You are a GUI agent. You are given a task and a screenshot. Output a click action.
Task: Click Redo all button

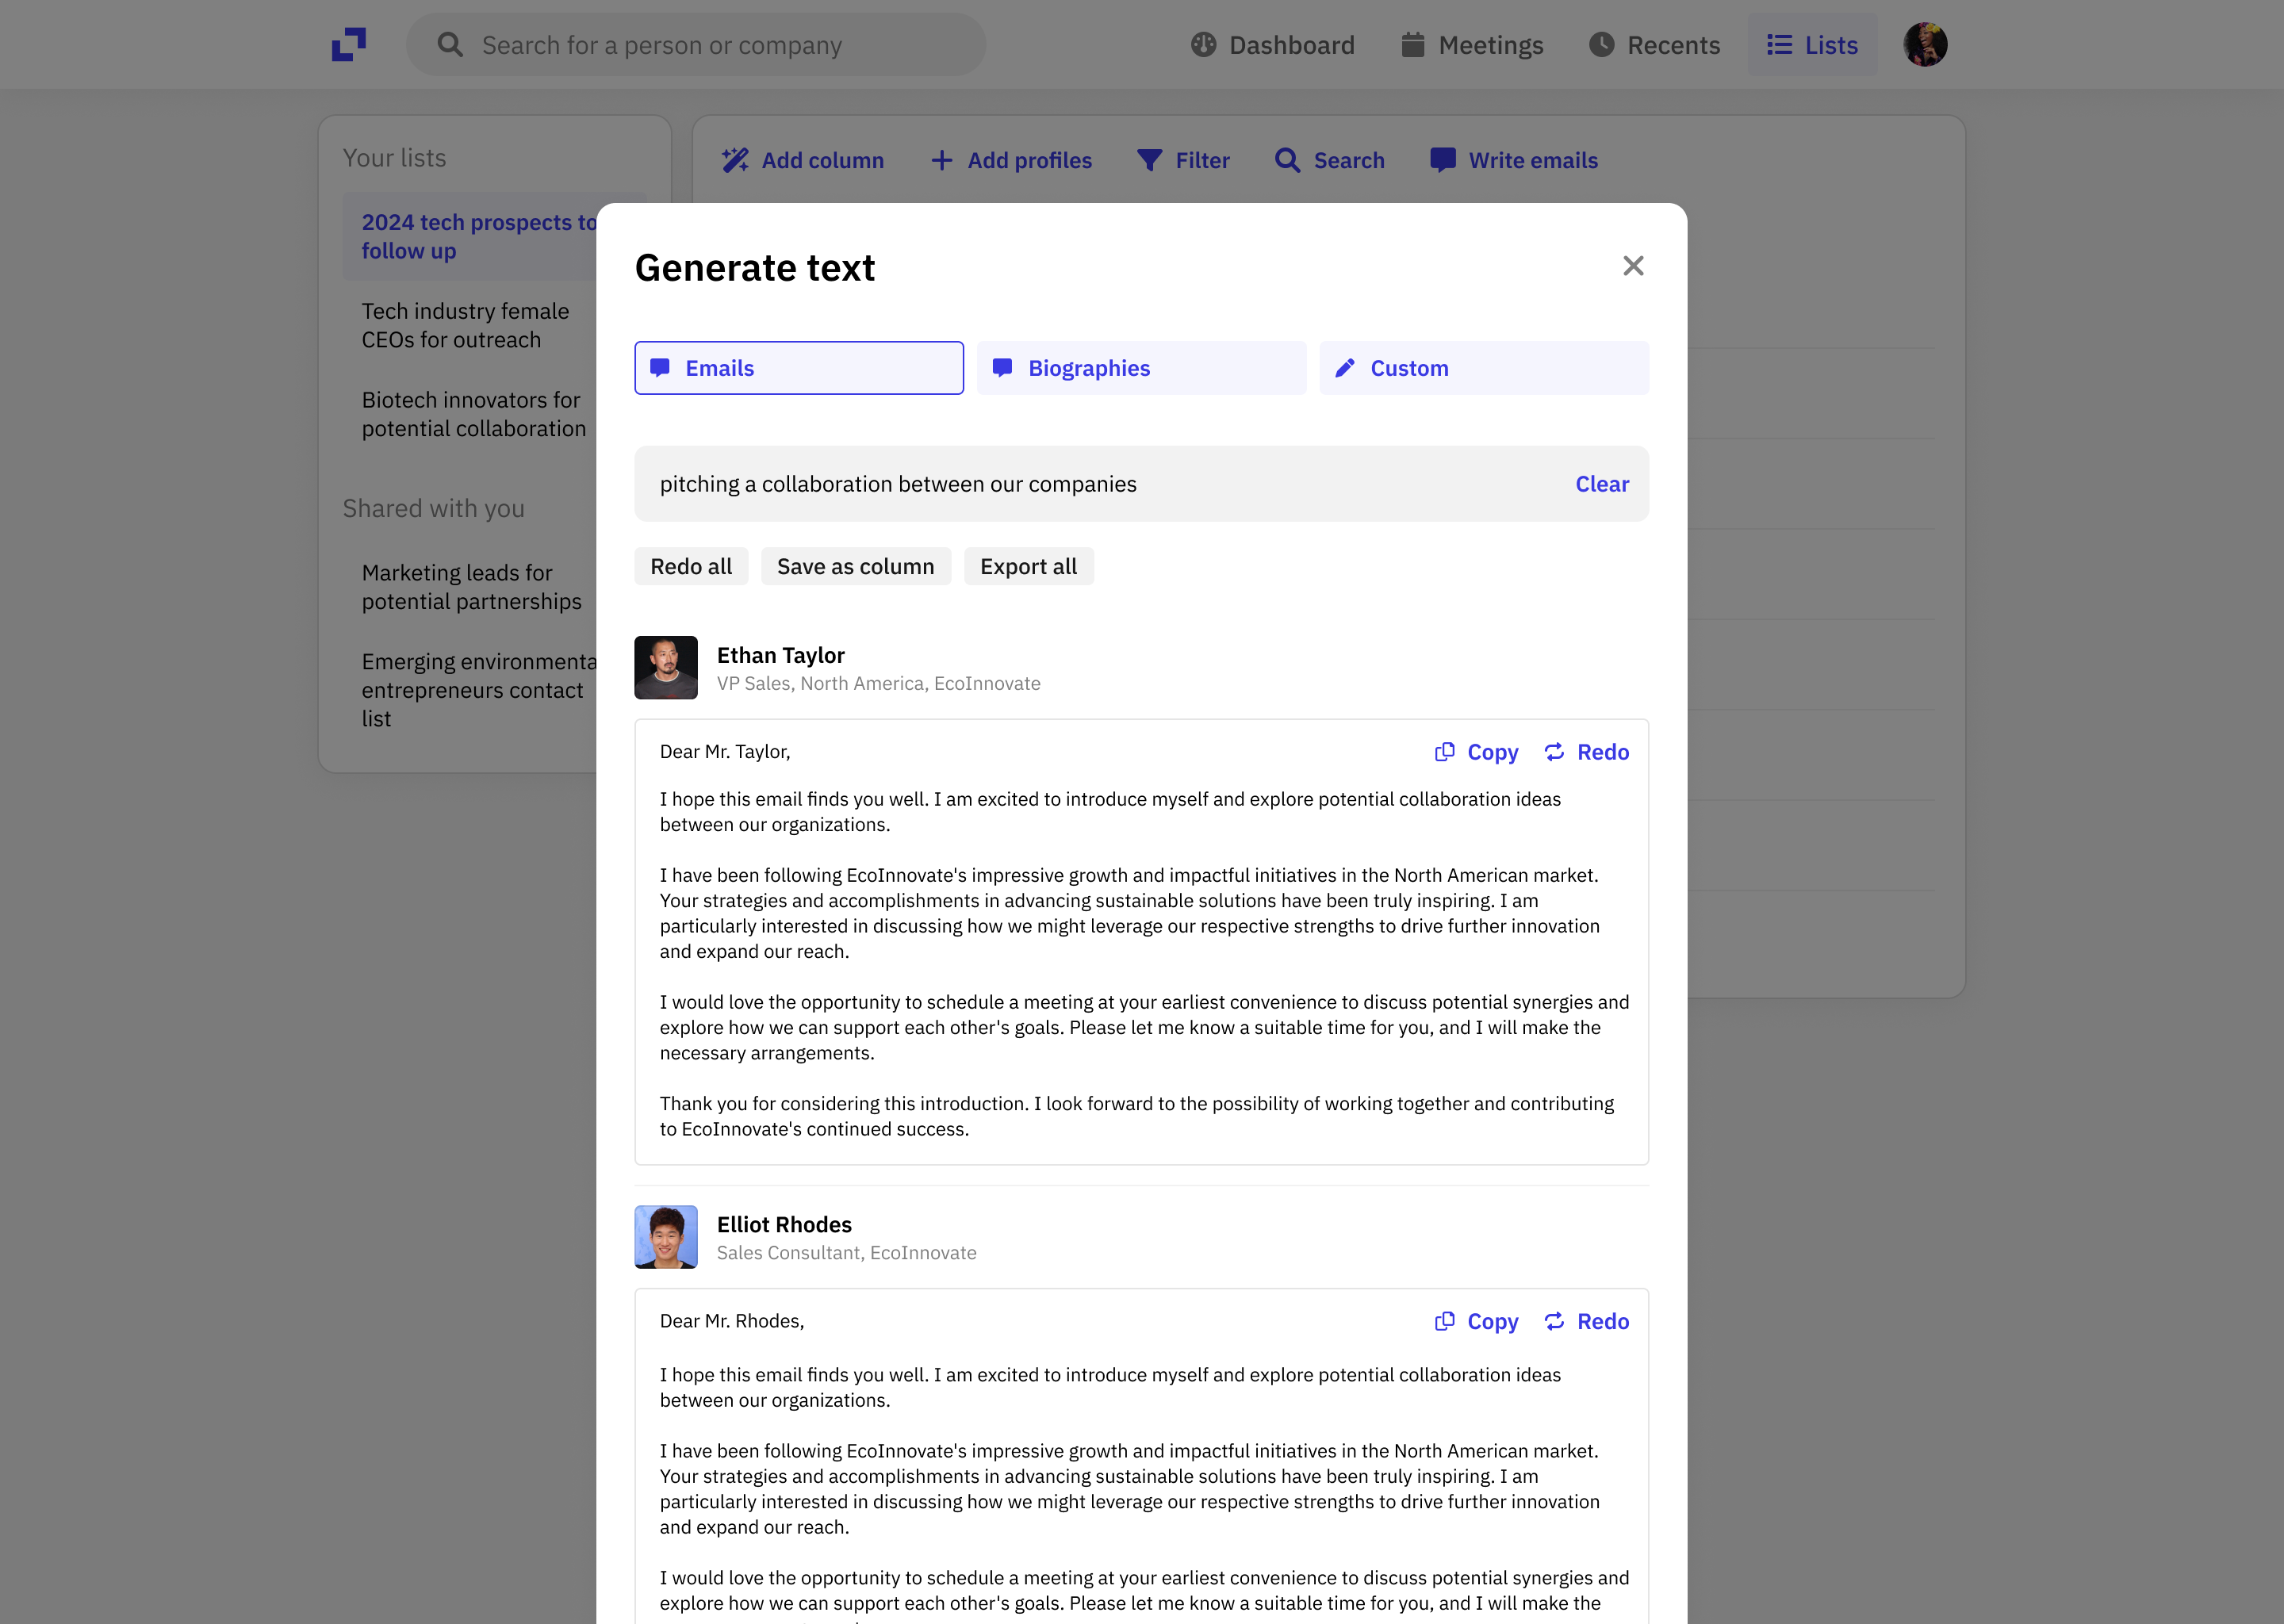pyautogui.click(x=691, y=566)
